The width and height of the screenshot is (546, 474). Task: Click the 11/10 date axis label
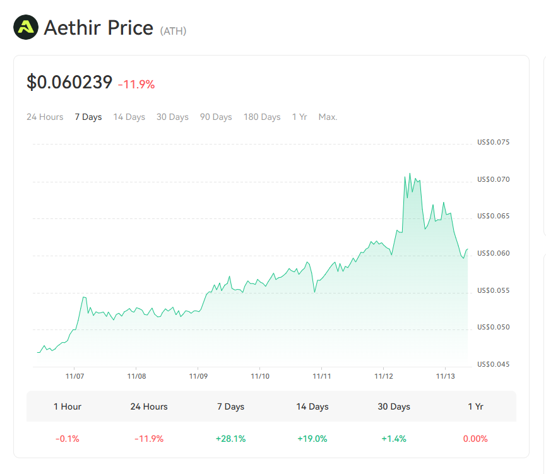point(260,376)
